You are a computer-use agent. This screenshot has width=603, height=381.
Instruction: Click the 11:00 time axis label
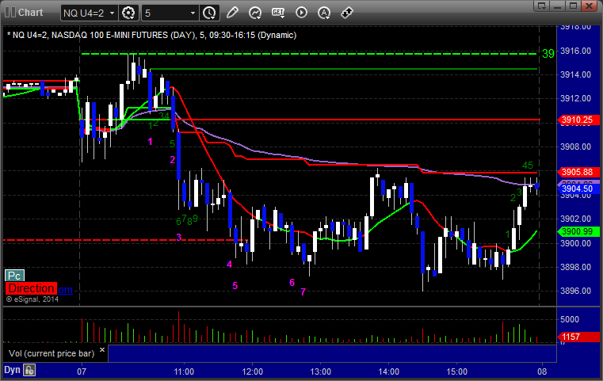[184, 371]
